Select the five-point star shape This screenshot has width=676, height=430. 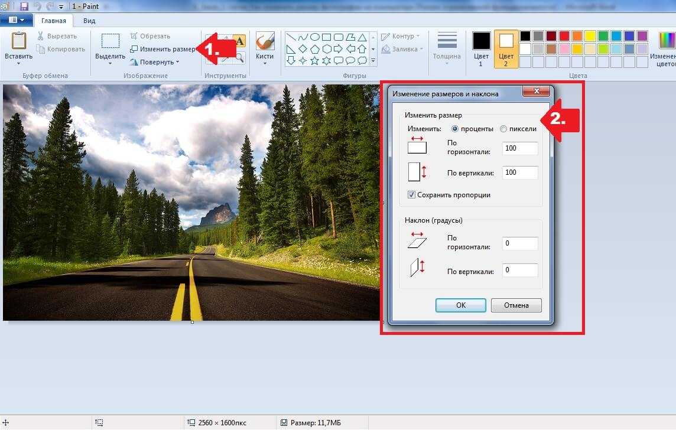coord(314,60)
